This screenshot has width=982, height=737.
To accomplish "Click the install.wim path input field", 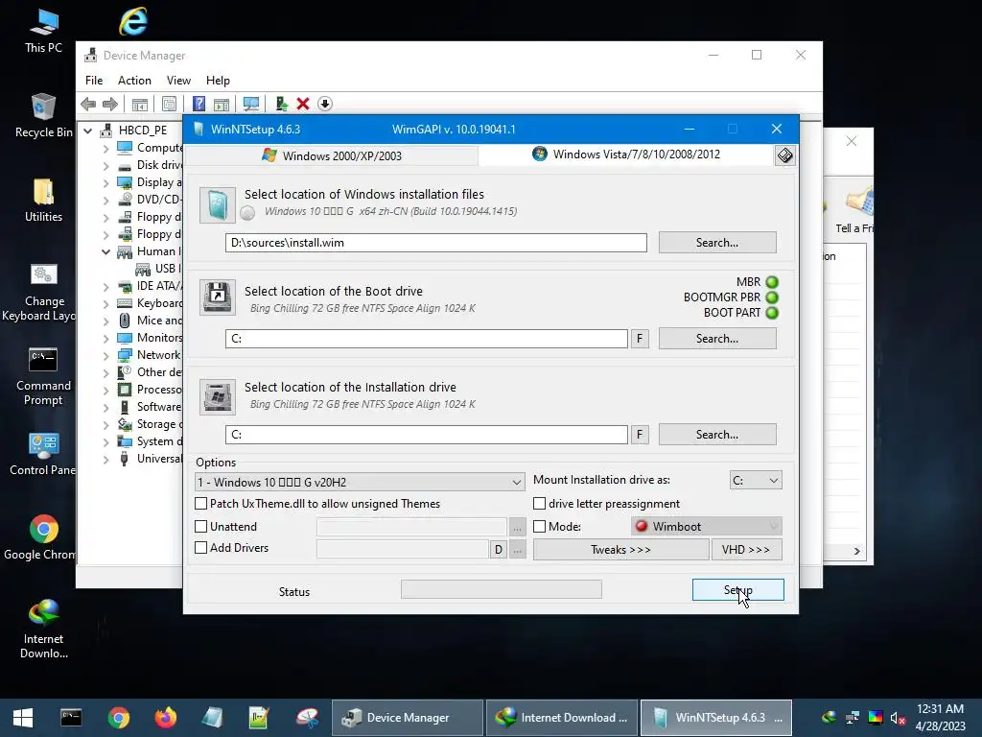I will pos(436,243).
